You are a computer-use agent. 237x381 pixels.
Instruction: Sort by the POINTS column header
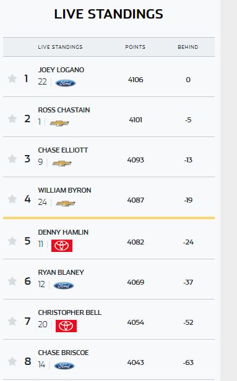pyautogui.click(x=135, y=47)
